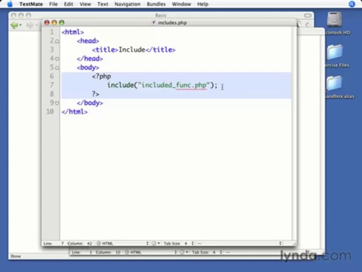Open the Help menu
Image resolution: width=362 pixels, height=272 pixels.
(x=203, y=4)
